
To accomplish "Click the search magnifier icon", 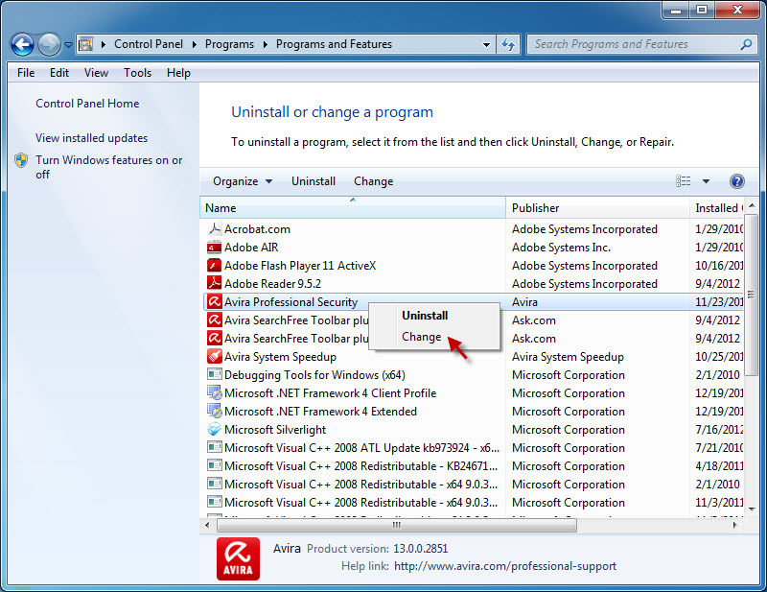I will coord(746,44).
